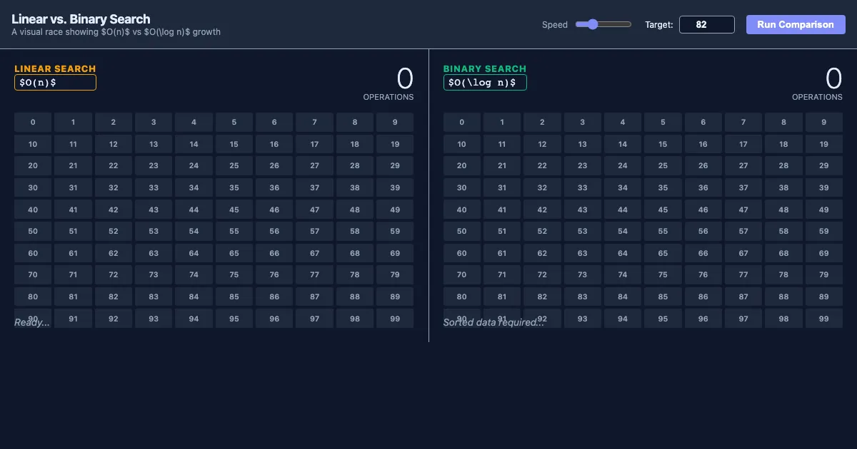857x449 pixels.
Task: Select cell 49 in Binary Search grid
Action: (x=823, y=210)
